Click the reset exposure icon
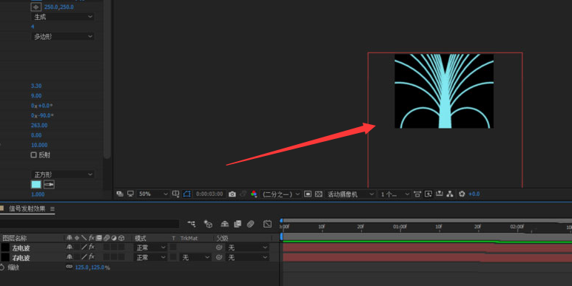 click(462, 194)
